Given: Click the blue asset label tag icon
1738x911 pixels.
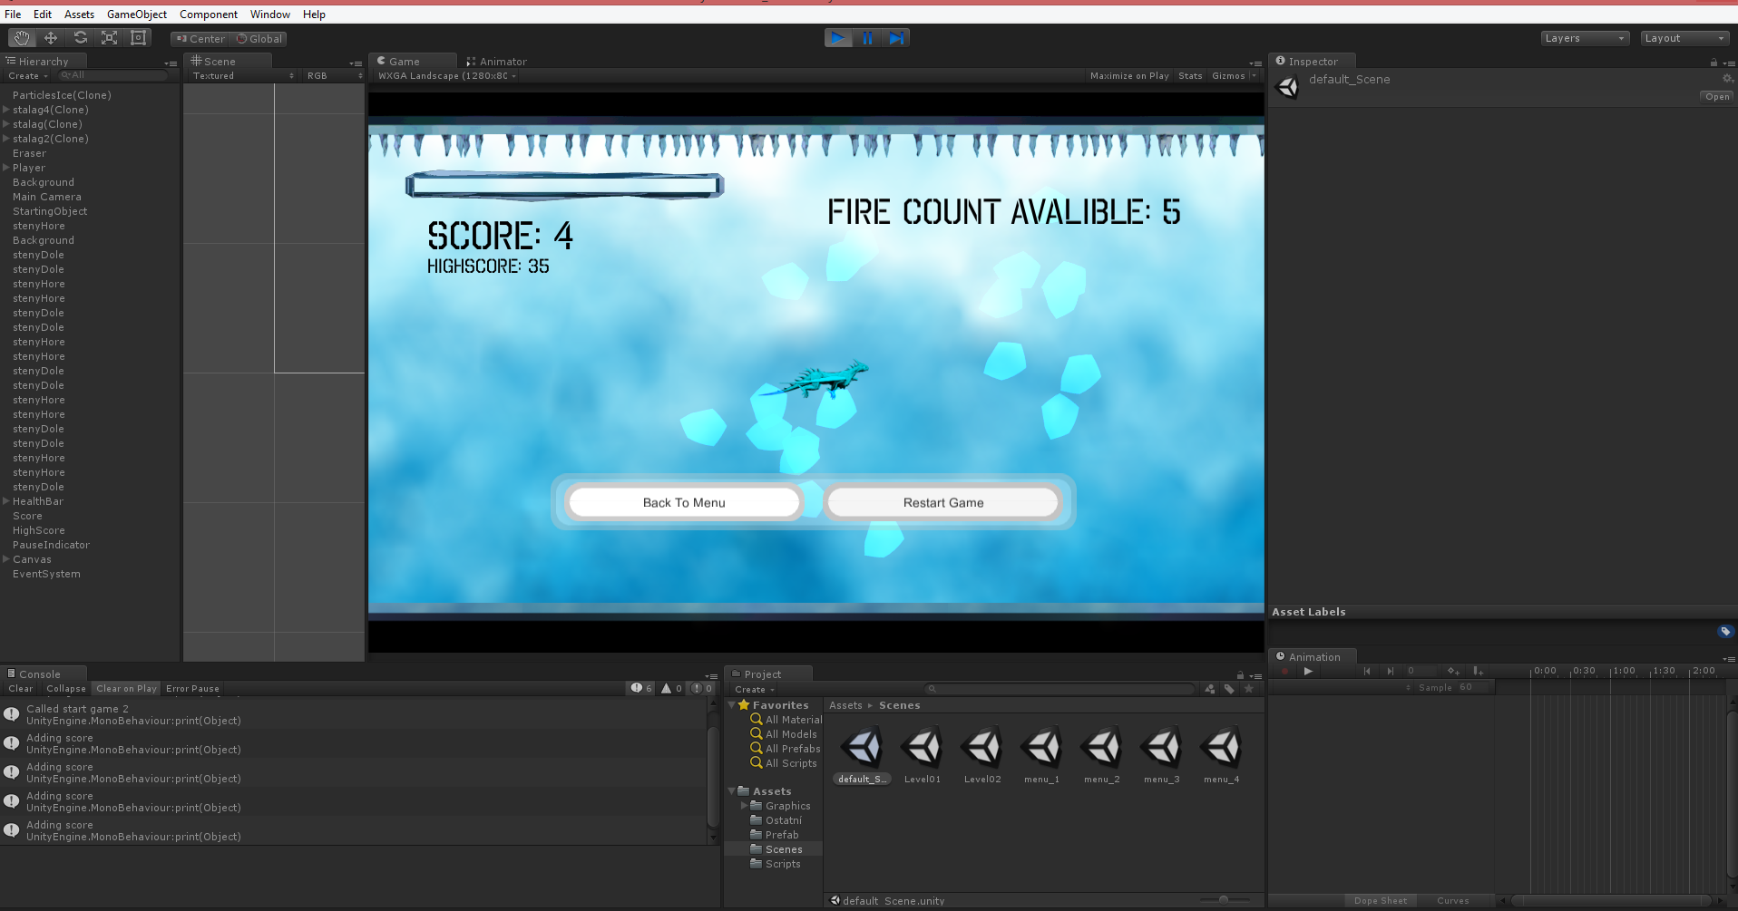Looking at the screenshot, I should tap(1724, 631).
